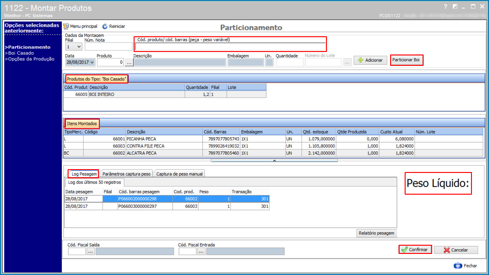Click the green checkmark Confirmar icon

coord(404,250)
